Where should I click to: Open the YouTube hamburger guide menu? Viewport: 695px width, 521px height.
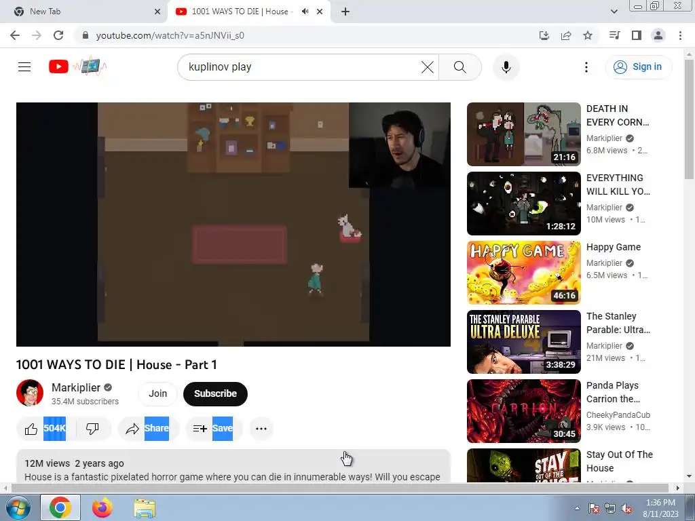click(24, 67)
